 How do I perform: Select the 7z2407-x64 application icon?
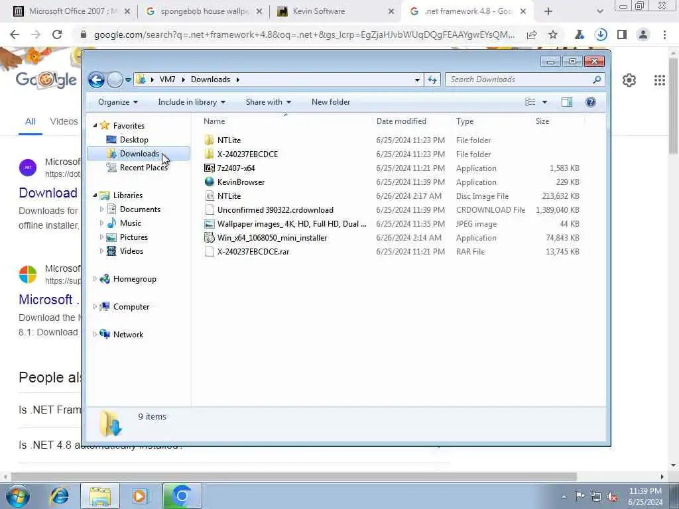[x=210, y=168]
